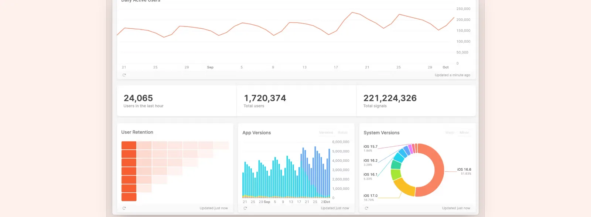Click the 150,000 axis label
Image resolution: width=591 pixels, height=217 pixels.
[x=463, y=31]
